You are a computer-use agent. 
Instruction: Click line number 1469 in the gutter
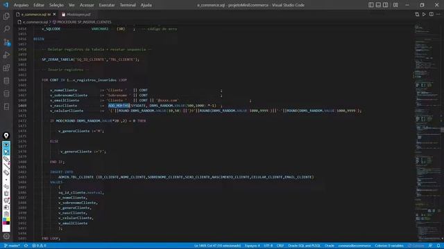[x=22, y=106]
